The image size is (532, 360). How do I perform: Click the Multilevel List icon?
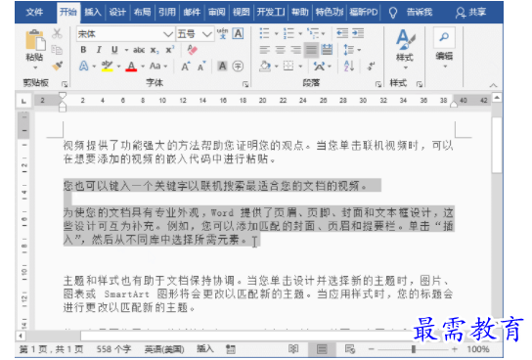click(x=313, y=33)
